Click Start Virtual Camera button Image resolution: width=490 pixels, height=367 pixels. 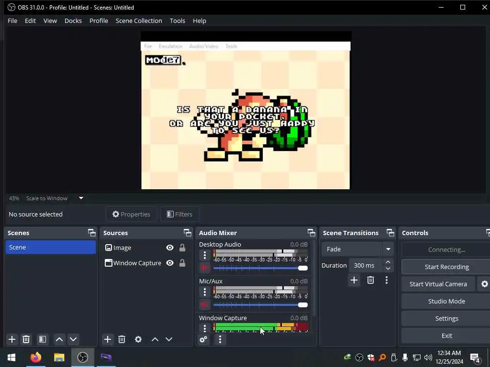pos(438,284)
